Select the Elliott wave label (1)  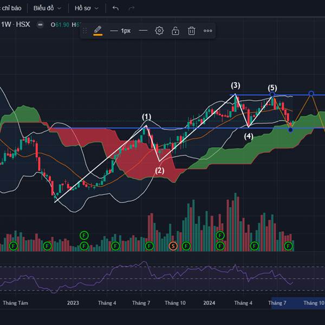147,116
